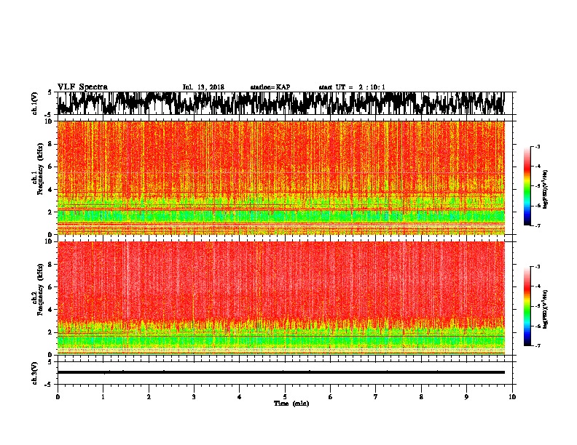
Task: Click the 8 kHz tick on ch.2 frequency axis
Action: pos(51,264)
